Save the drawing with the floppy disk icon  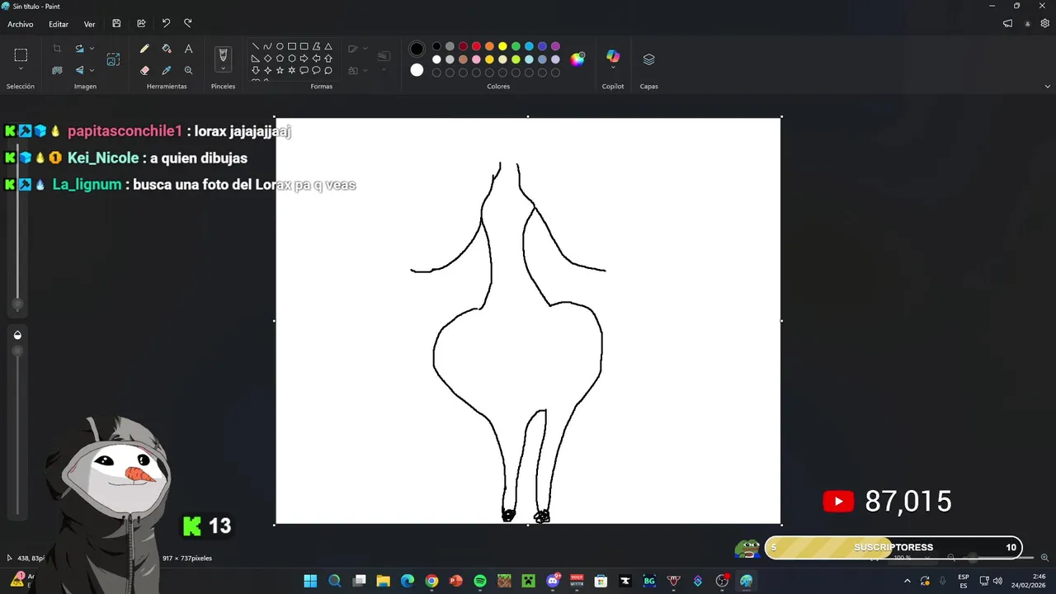point(116,24)
